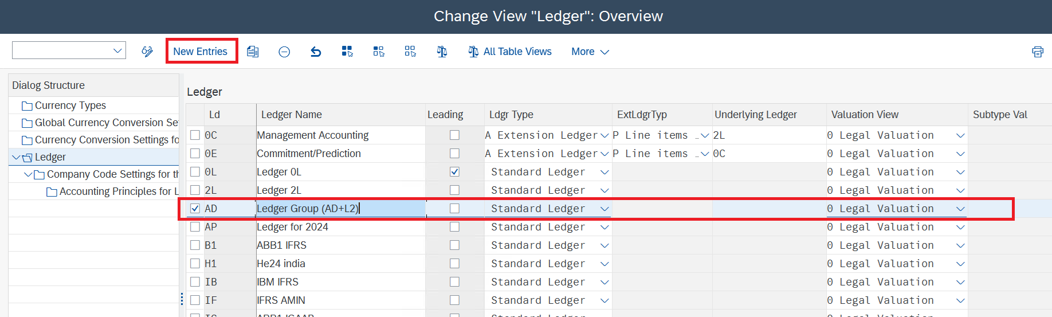This screenshot has width=1052, height=317.
Task: Click the Select Block icon
Action: [379, 52]
